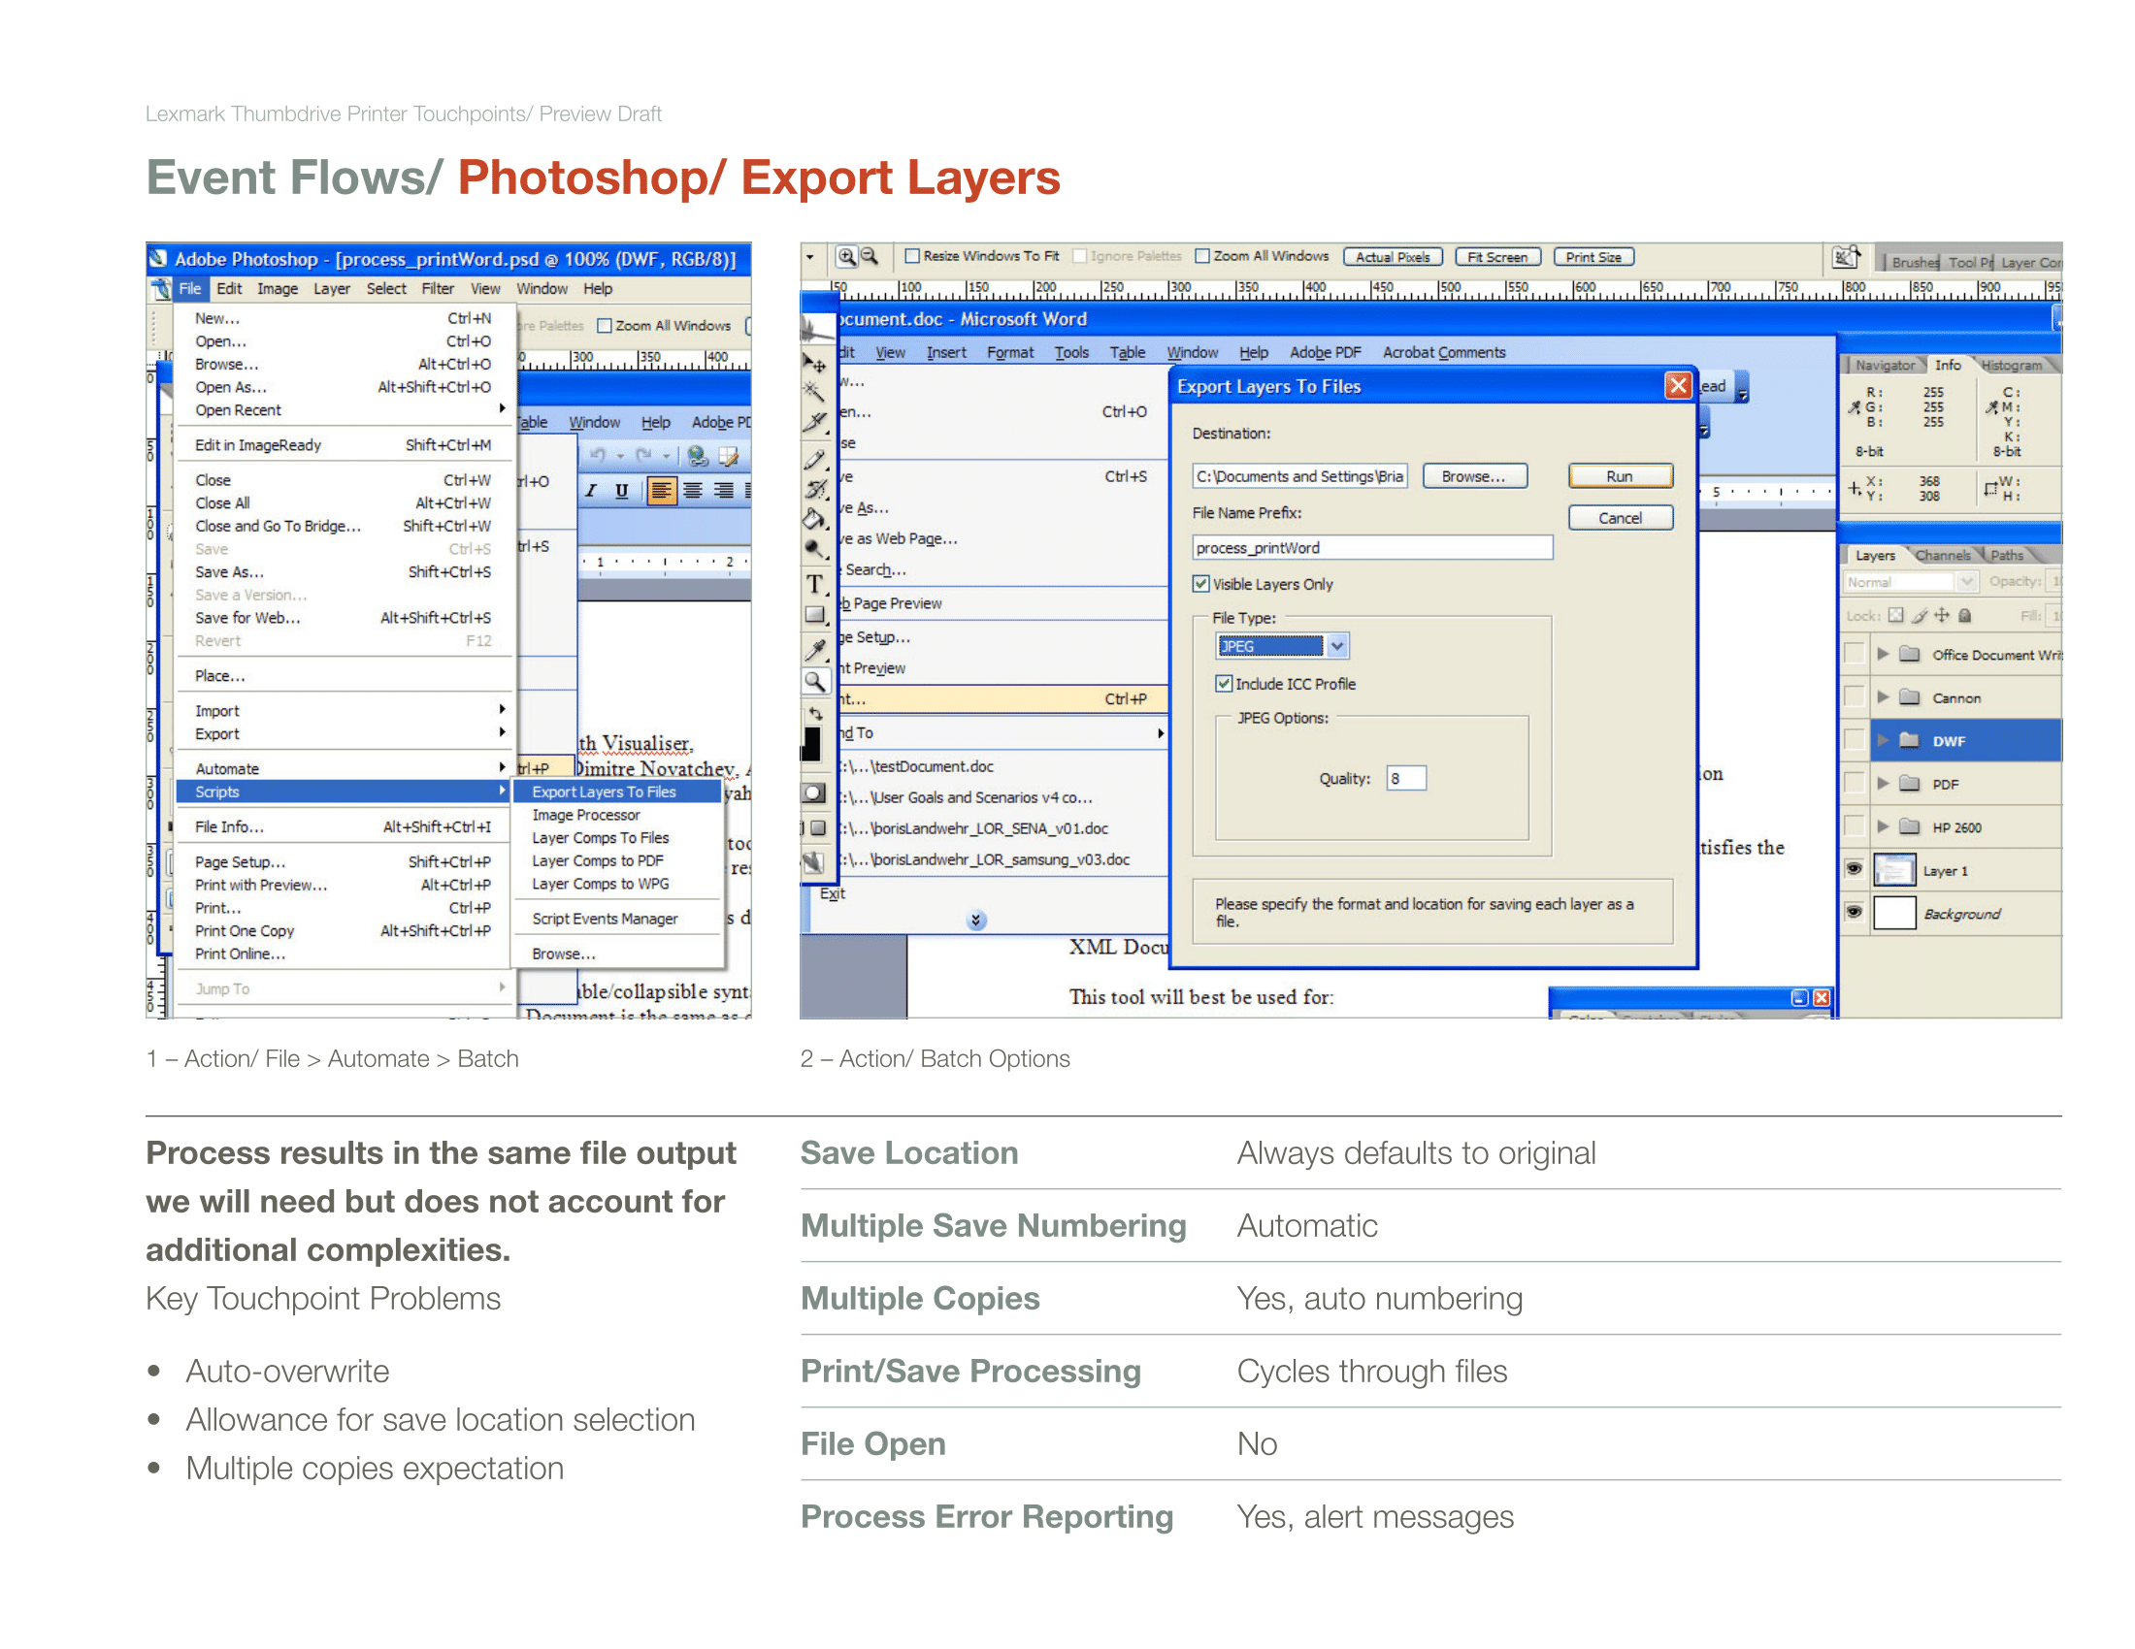Toggle Quick Mask mode in the toolbox
Viewport: 2135px width, 1649px height.
click(x=813, y=792)
